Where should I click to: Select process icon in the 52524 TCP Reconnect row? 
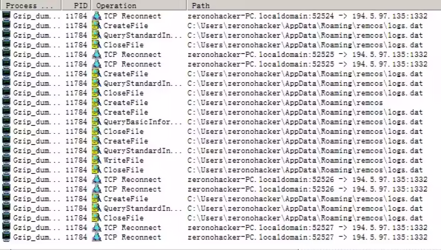6,16
